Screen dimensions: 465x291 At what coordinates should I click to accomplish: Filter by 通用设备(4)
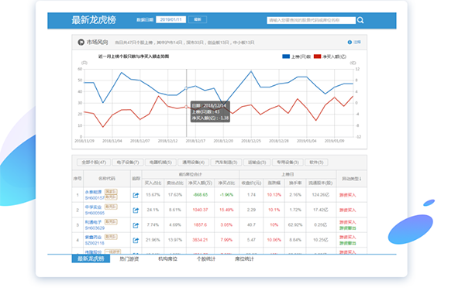click(193, 163)
